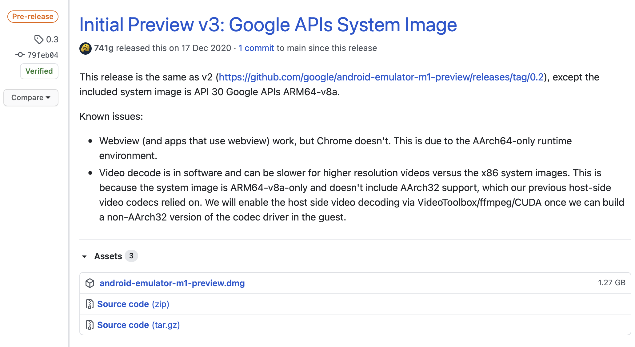Open the Initial Preview v3 release title
The image size is (635, 347).
268,25
